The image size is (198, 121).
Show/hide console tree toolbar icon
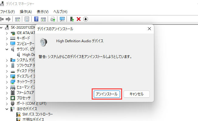[17, 19]
